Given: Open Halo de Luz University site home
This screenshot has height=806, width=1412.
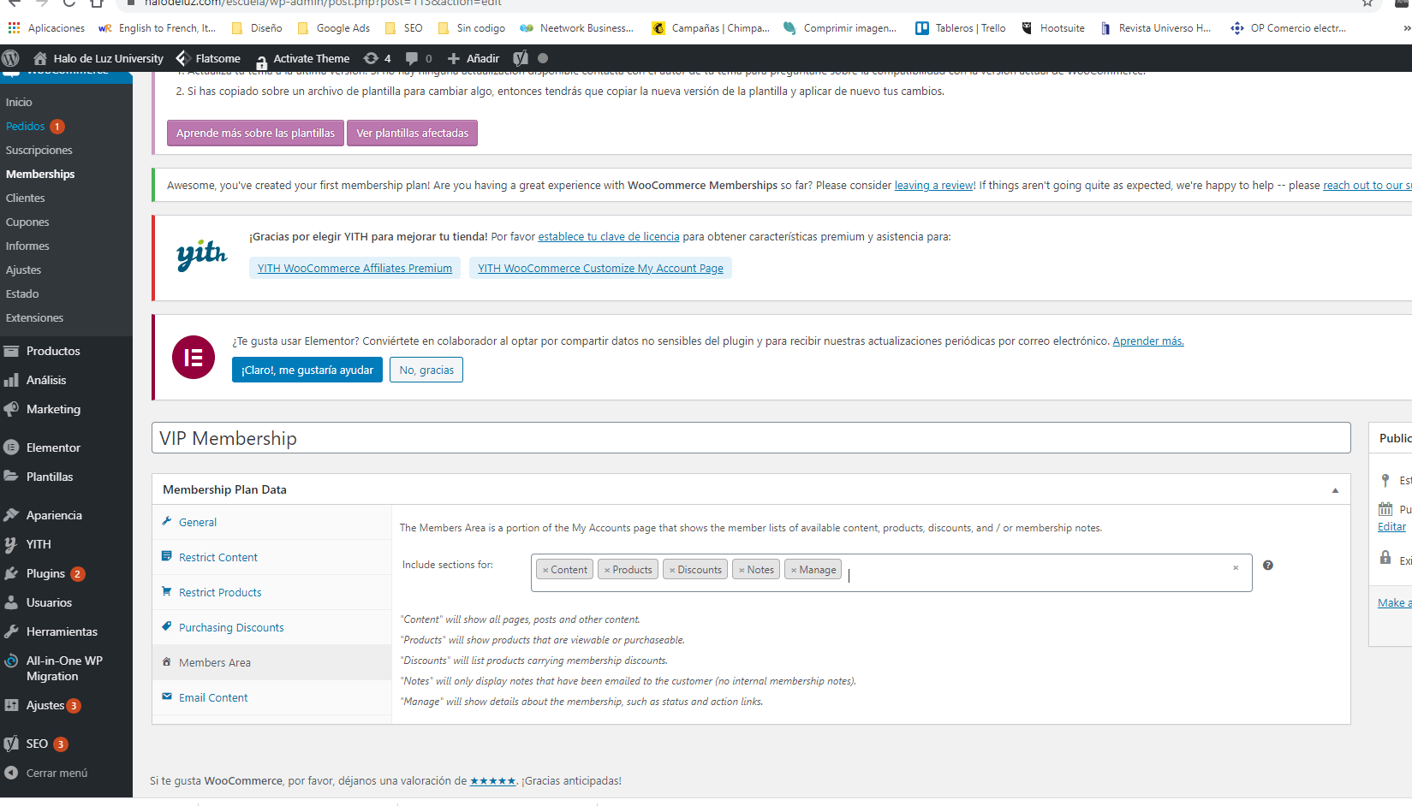Looking at the screenshot, I should coord(98,58).
